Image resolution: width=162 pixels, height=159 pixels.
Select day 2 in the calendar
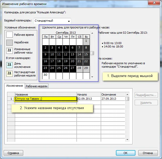(46, 49)
